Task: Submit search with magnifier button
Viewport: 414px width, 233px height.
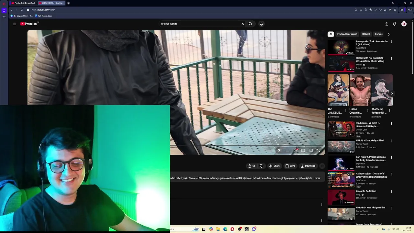Action: point(250,24)
